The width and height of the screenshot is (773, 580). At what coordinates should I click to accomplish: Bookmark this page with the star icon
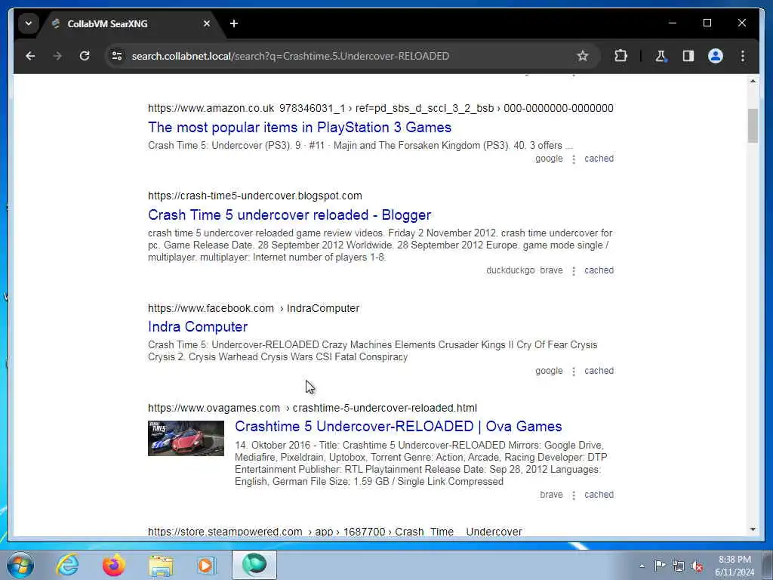click(582, 56)
